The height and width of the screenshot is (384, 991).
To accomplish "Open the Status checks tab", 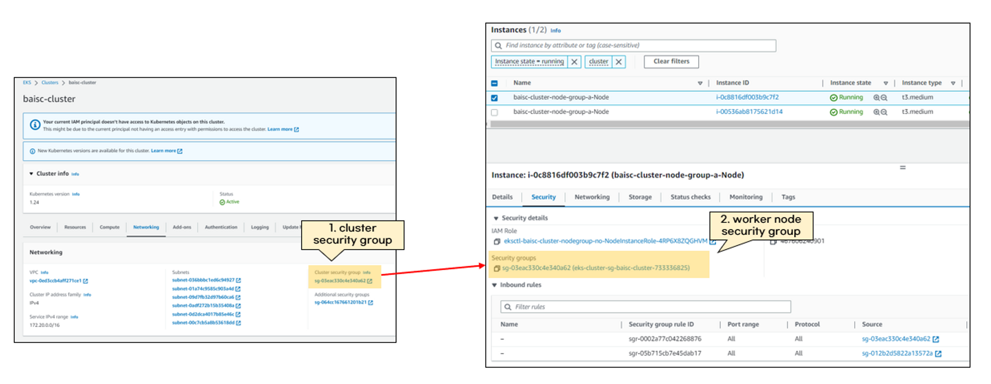I will [690, 197].
